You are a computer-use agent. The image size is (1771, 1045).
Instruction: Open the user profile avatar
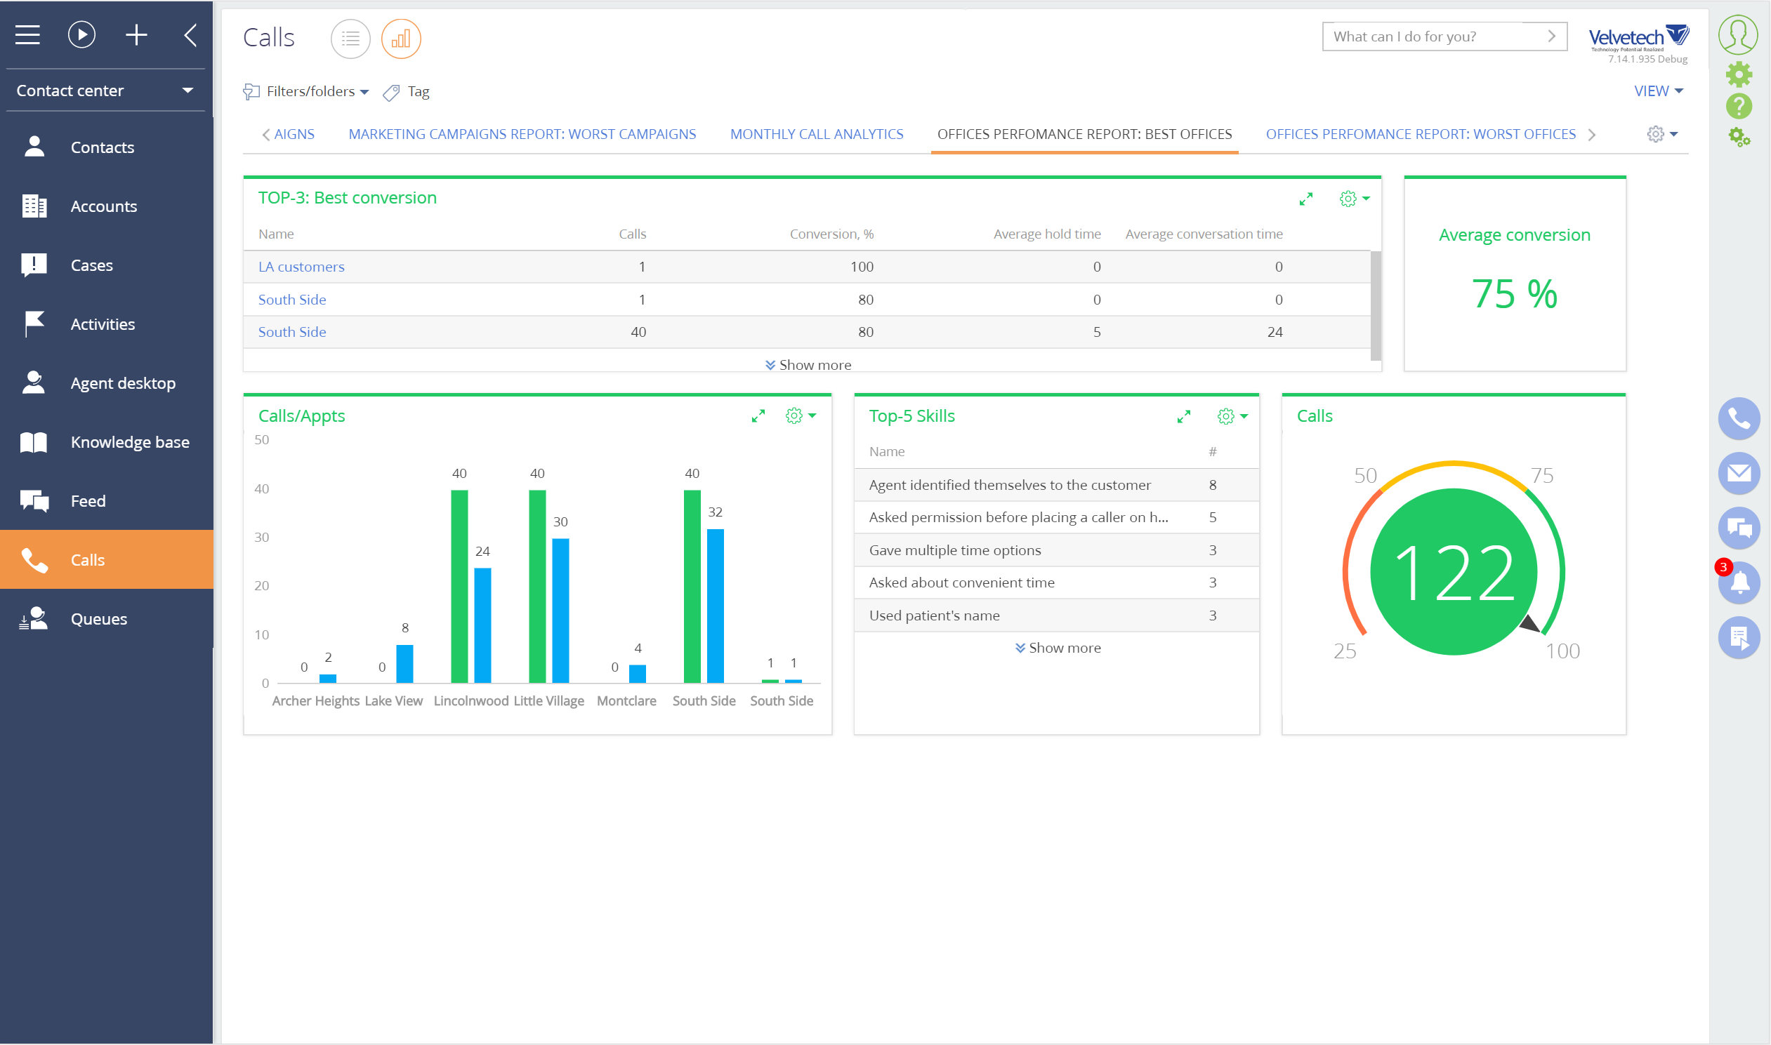point(1737,35)
